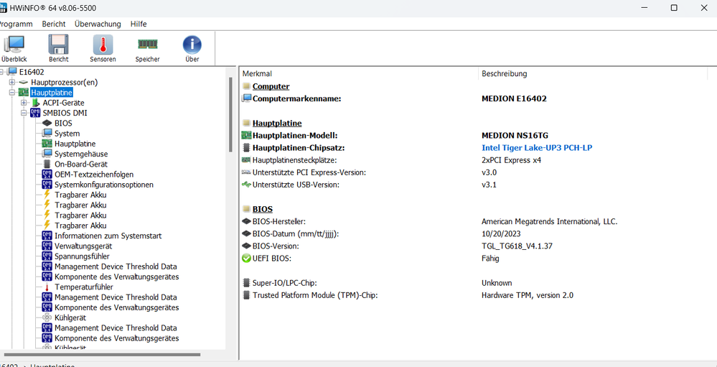The height and width of the screenshot is (367, 717).
Task: Open the Sensoren thermometer icon
Action: [x=103, y=49]
